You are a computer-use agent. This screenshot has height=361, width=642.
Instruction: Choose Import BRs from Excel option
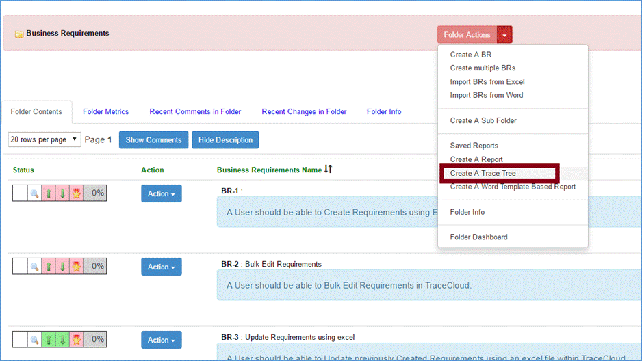point(487,82)
